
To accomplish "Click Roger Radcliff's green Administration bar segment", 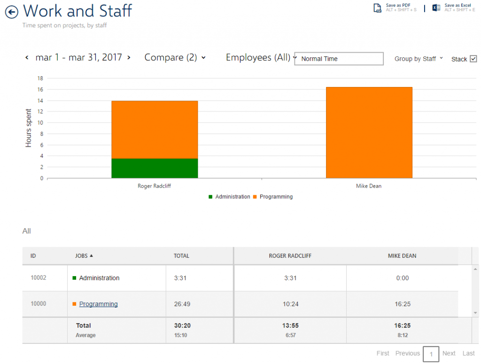I will pos(155,168).
